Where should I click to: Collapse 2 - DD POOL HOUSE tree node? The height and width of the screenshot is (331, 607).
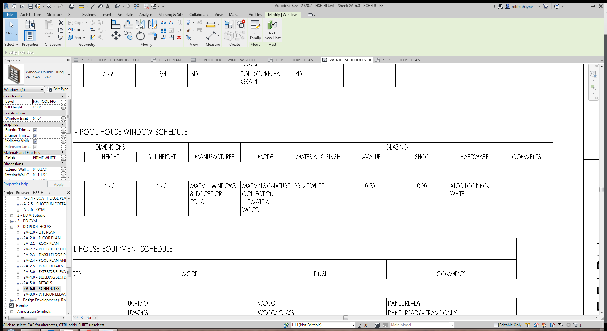pos(12,227)
